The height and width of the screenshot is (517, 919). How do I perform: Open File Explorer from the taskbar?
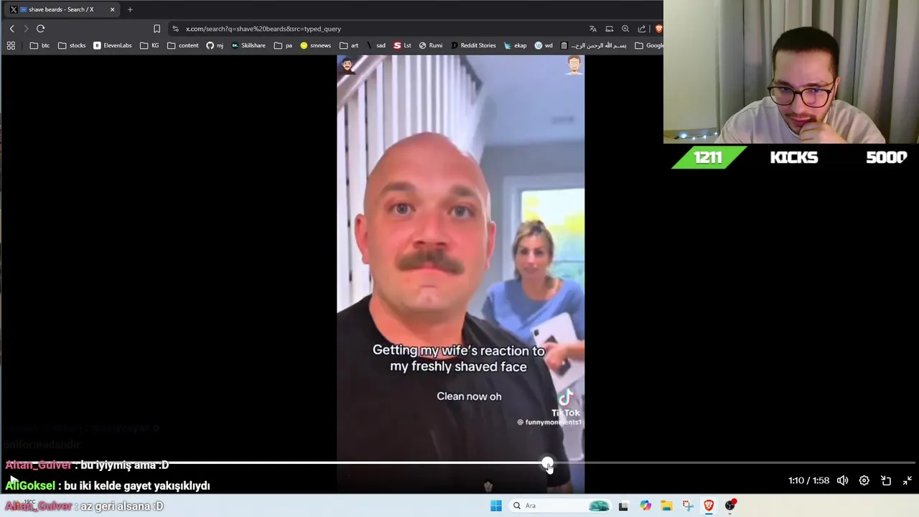pos(666,506)
